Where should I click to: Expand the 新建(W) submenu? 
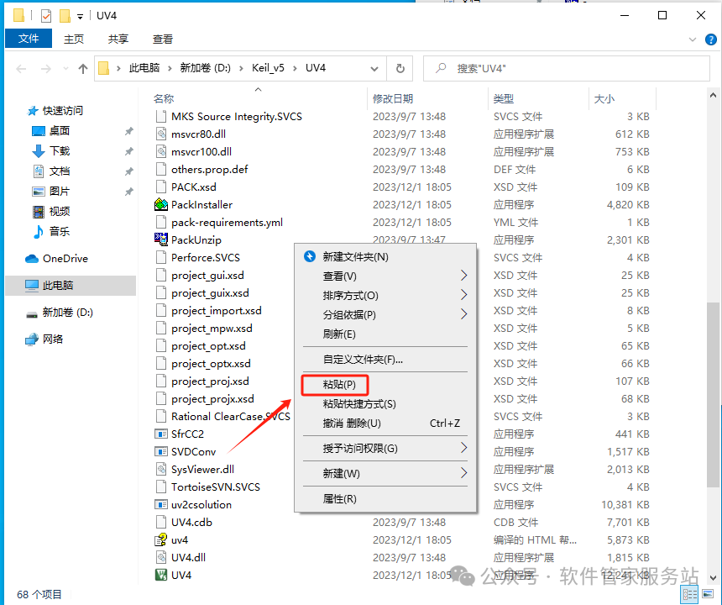pyautogui.click(x=463, y=473)
